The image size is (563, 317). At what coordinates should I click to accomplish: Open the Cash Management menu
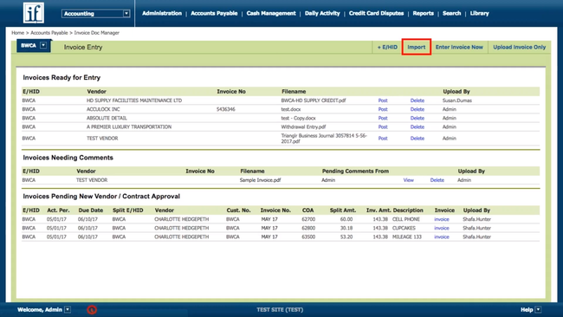point(271,13)
